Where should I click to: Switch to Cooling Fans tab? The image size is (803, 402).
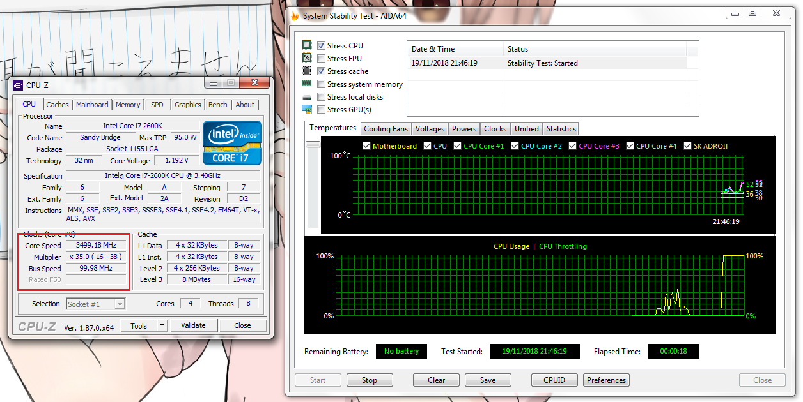386,129
